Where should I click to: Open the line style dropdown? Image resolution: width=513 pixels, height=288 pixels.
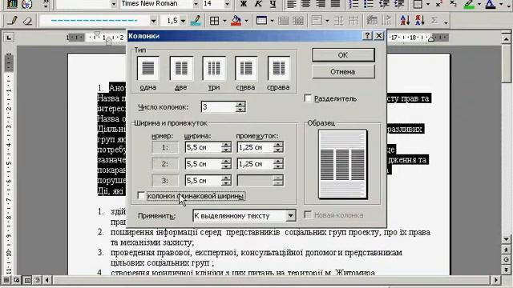pyautogui.click(x=153, y=21)
